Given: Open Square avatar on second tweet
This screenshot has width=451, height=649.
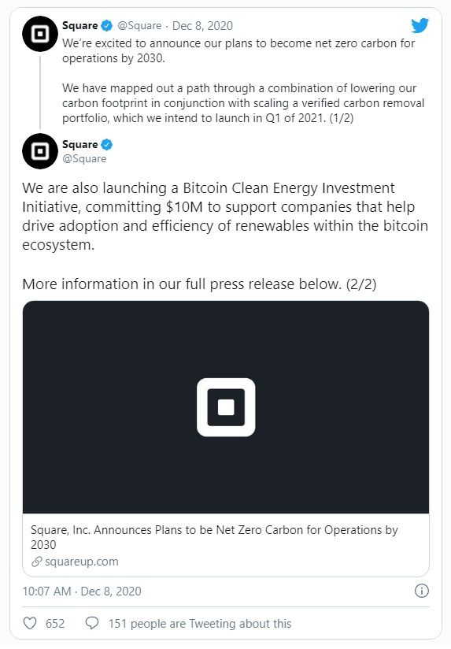Looking at the screenshot, I should (40, 151).
